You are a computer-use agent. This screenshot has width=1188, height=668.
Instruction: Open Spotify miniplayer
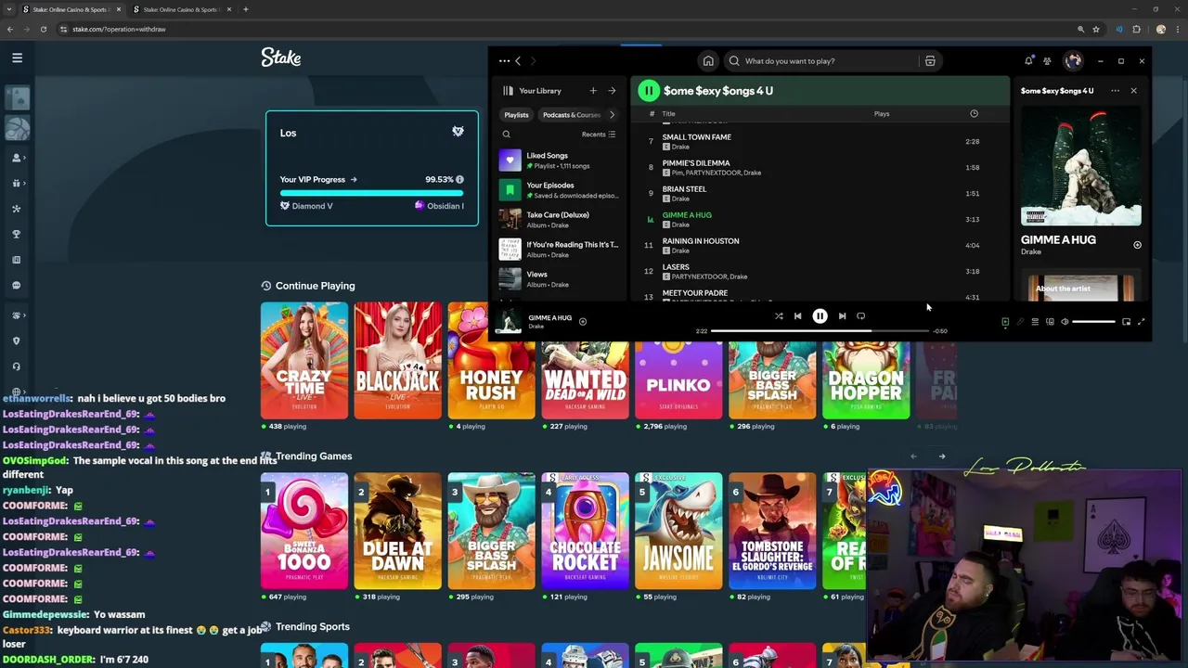tap(1126, 322)
